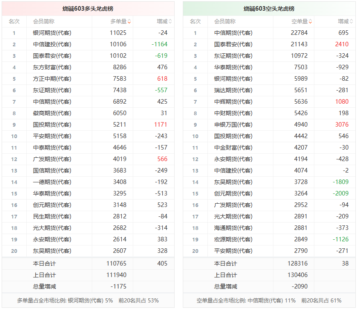Click 烧碱603多头龙虎榜 title
Screen dimensions: 357x309
click(x=88, y=9)
